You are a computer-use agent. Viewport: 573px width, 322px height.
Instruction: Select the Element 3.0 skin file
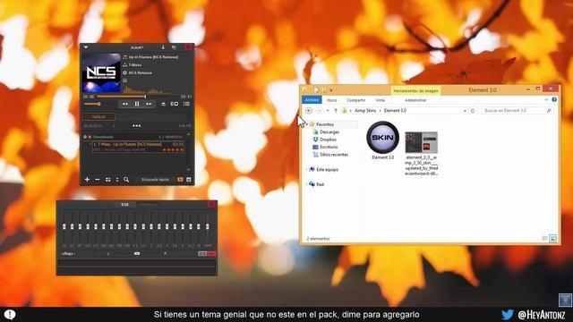(x=382, y=140)
